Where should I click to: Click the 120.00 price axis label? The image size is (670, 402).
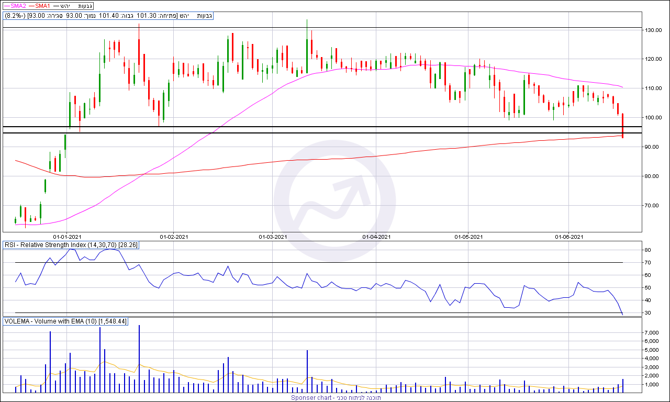pyautogui.click(x=653, y=59)
